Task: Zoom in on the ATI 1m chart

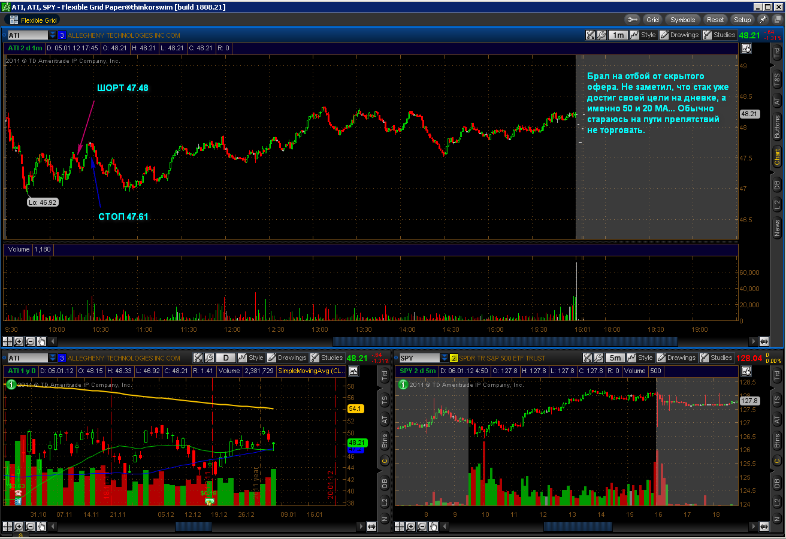Action: [19, 341]
